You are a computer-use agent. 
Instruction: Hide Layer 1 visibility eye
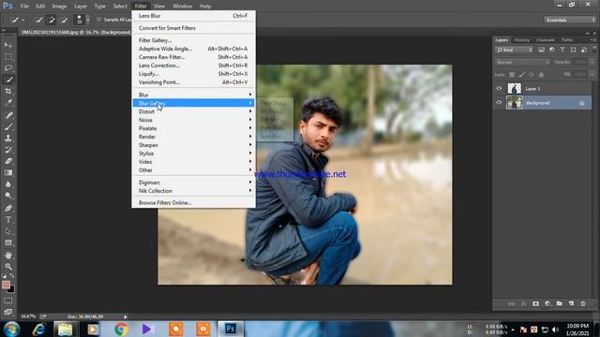pos(499,88)
